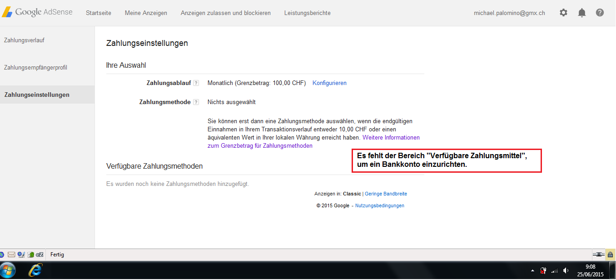Go to Meine Anzeigen tab
The width and height of the screenshot is (616, 280).
pyautogui.click(x=146, y=13)
